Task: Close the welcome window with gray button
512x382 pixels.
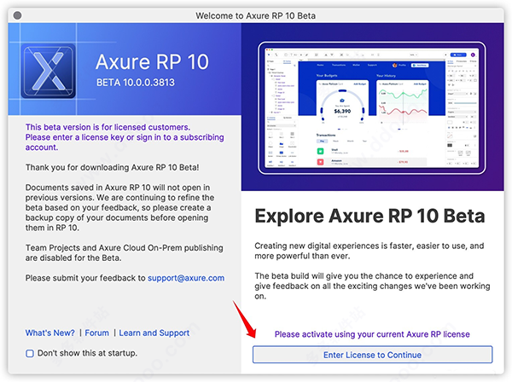Action: 18,15
